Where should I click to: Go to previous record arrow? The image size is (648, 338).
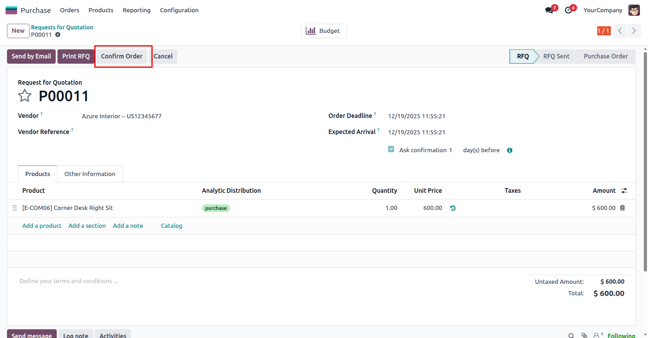coord(620,31)
